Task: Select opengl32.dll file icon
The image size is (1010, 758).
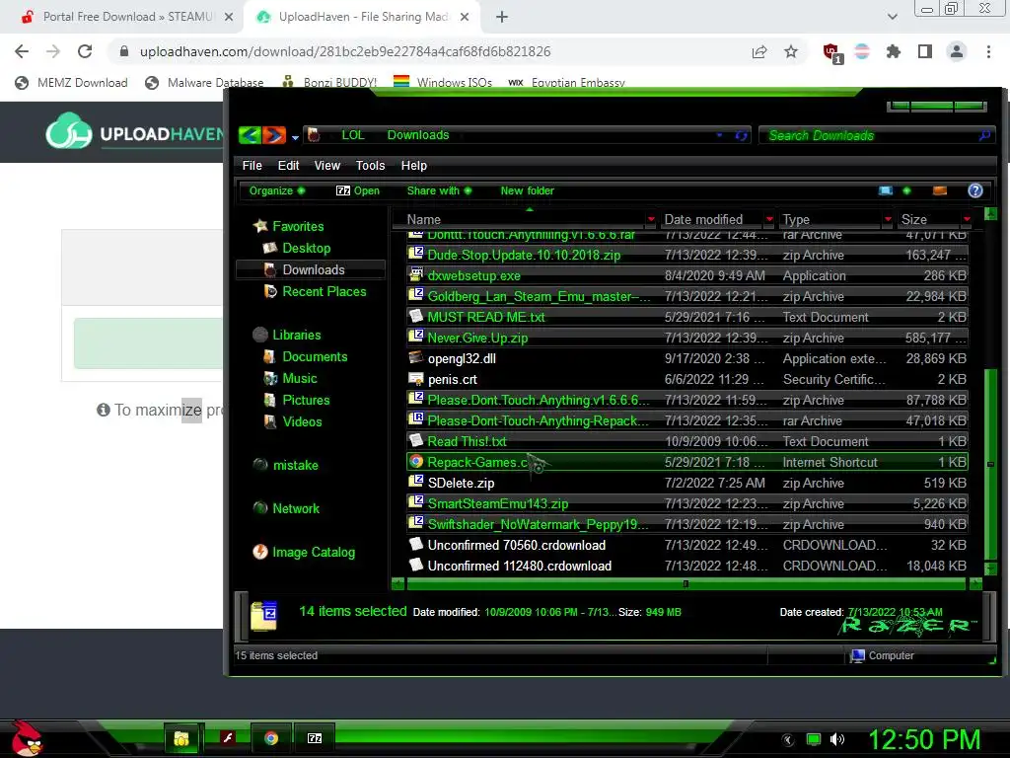Action: pos(416,357)
